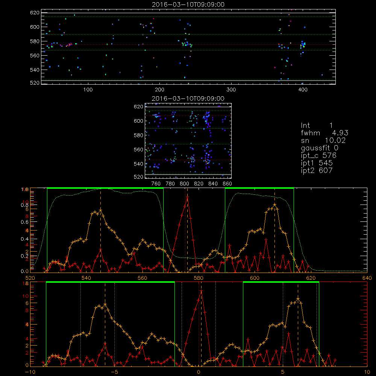Click the 100 tick label under the top plot
The image size is (376, 376).
click(88, 90)
